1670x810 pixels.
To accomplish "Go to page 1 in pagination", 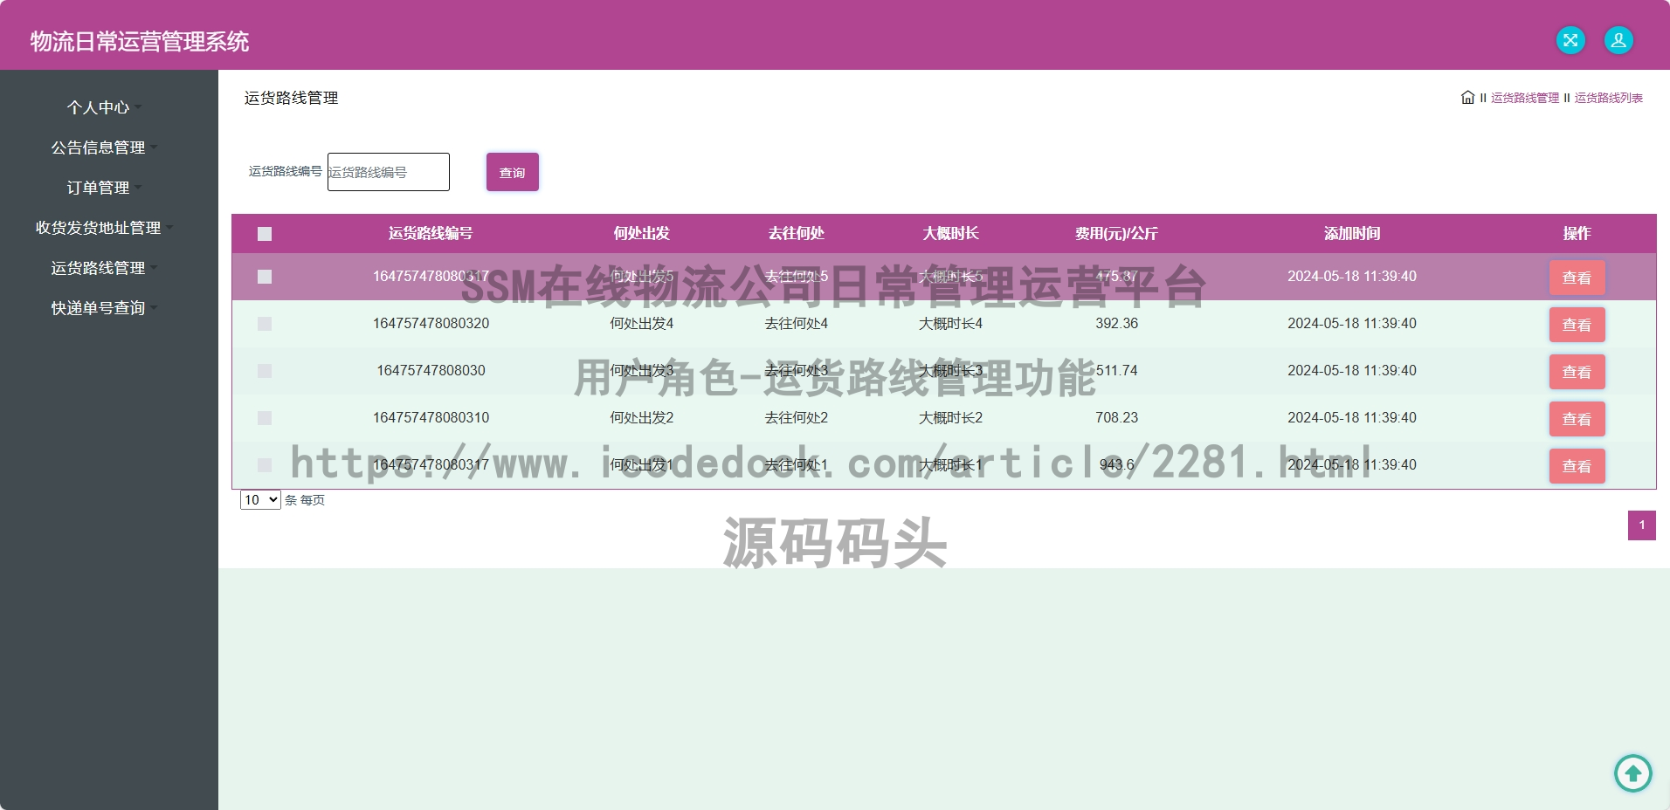I will point(1642,525).
